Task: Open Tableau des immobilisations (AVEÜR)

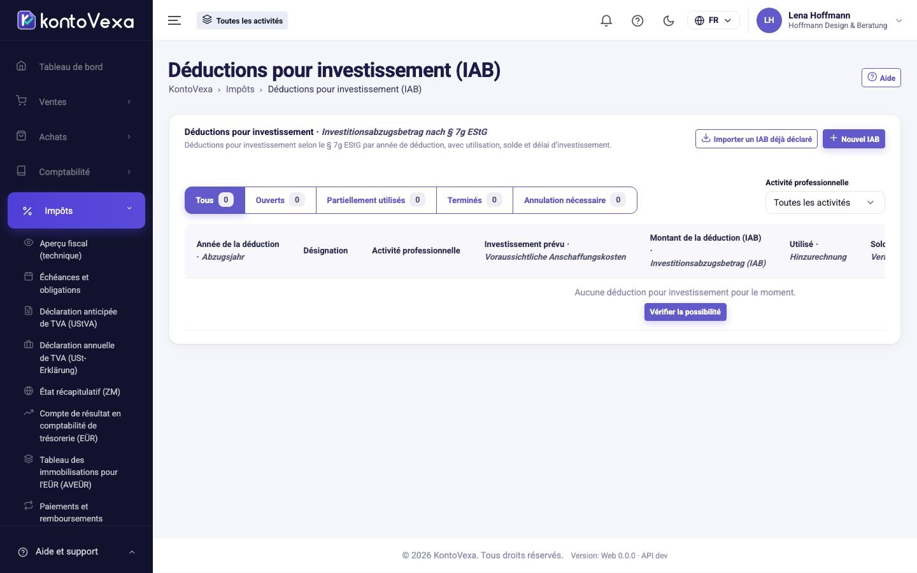Action: coord(76,472)
